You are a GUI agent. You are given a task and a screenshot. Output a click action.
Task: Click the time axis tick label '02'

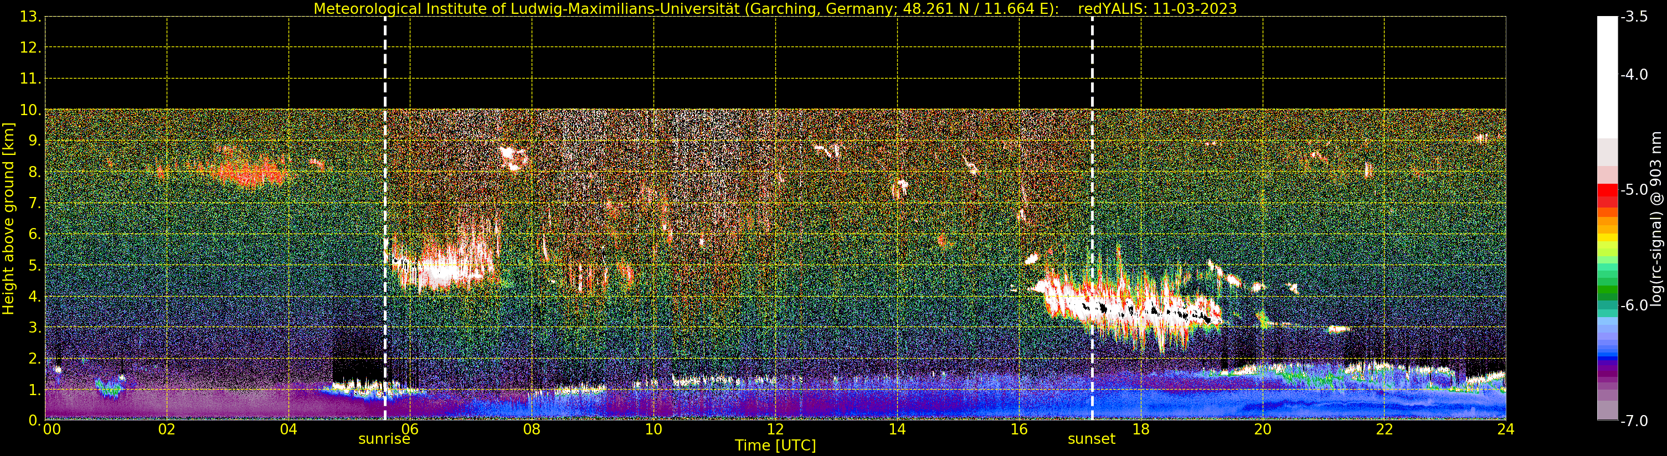click(x=167, y=429)
